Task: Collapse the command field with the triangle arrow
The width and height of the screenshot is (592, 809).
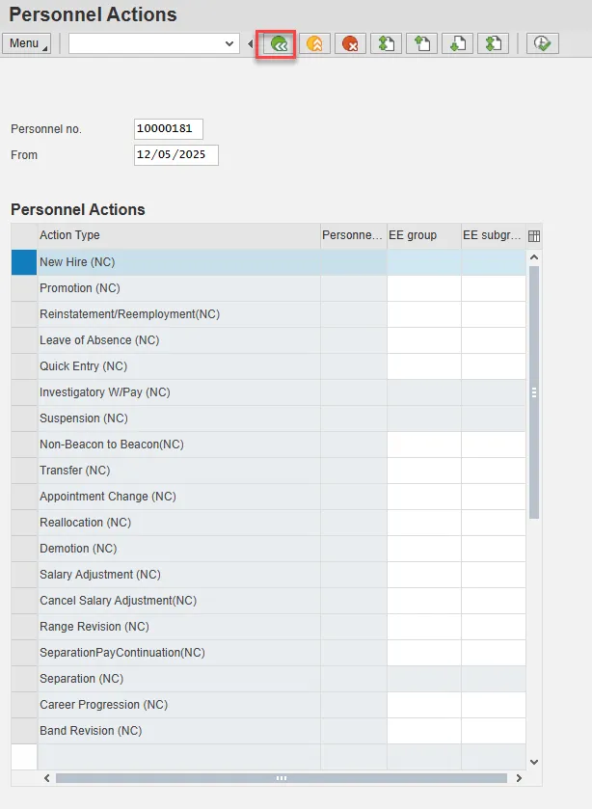Action: (251, 43)
